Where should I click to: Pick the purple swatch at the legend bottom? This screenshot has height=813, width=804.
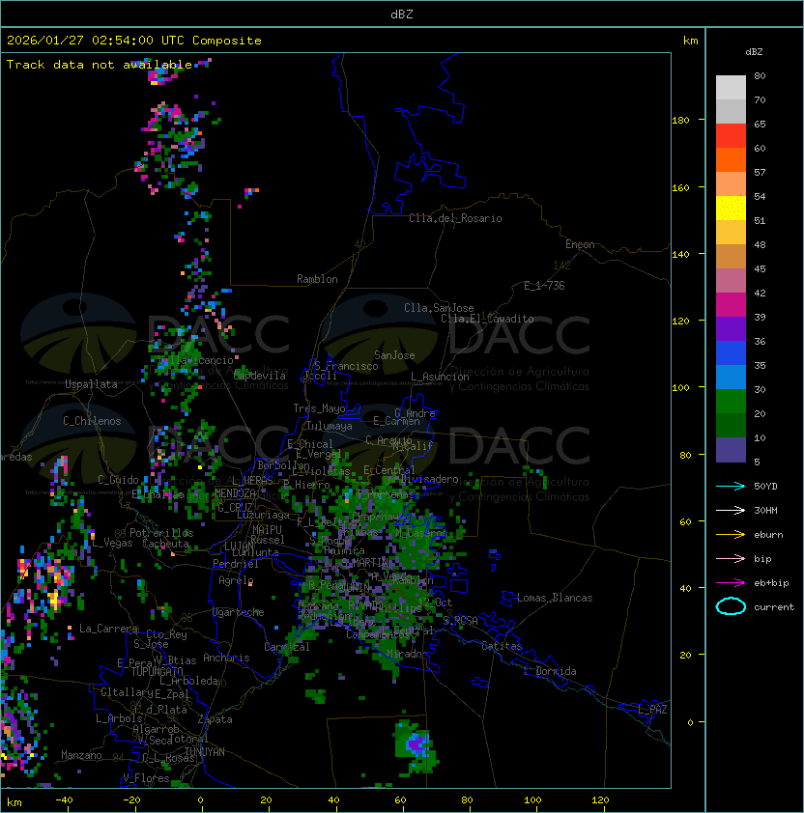(x=731, y=450)
